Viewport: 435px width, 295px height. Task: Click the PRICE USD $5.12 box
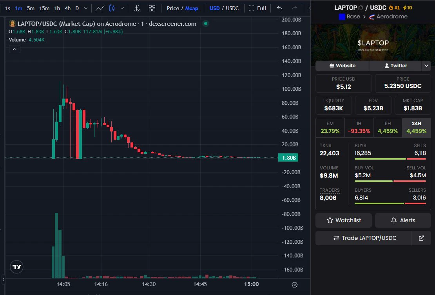click(343, 83)
